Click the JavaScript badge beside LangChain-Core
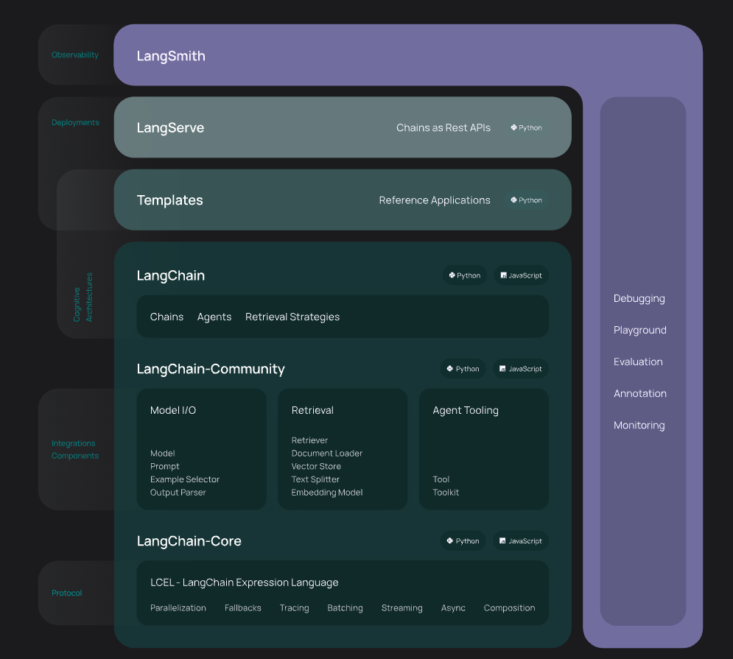Viewport: 733px width, 659px height. tap(520, 540)
